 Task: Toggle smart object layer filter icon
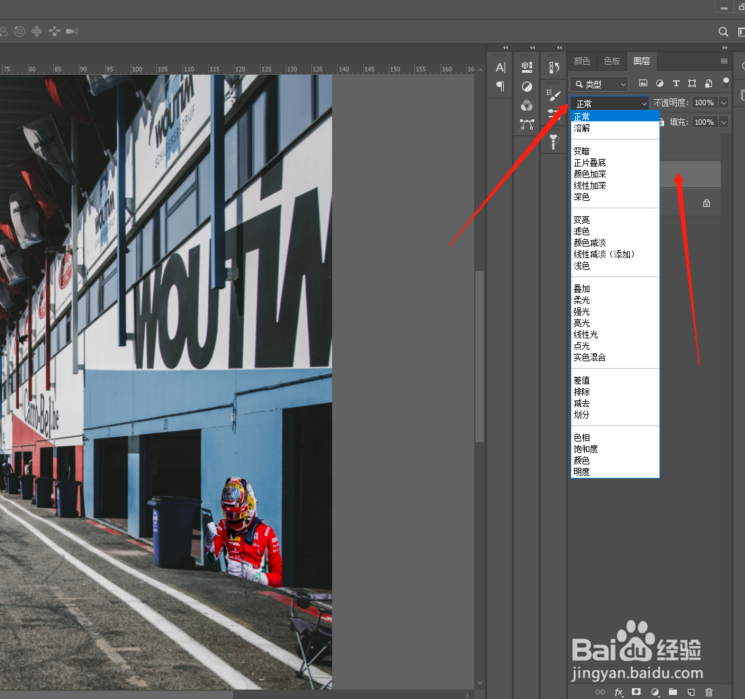coord(709,83)
